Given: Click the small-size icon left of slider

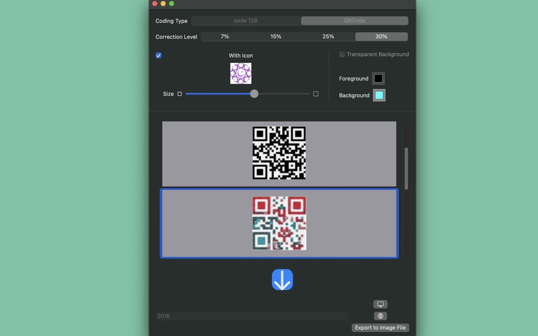Looking at the screenshot, I should tap(180, 94).
